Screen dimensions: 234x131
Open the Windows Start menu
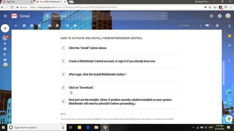(x=3, y=127)
